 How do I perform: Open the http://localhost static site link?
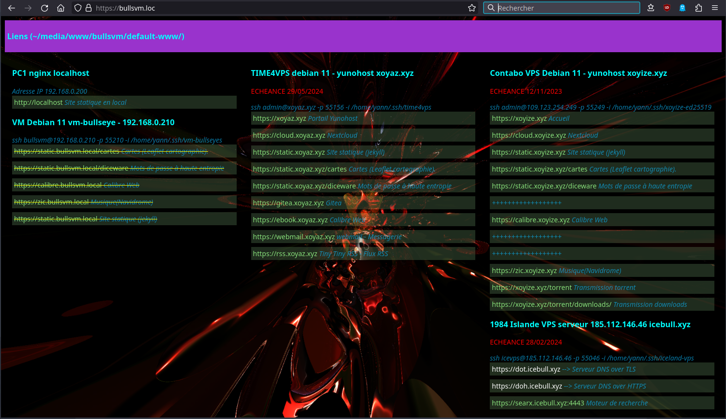tap(38, 102)
